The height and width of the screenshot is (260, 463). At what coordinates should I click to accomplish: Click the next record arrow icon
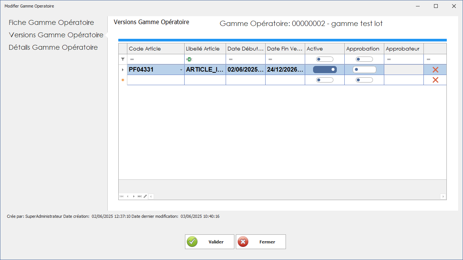pos(134,196)
